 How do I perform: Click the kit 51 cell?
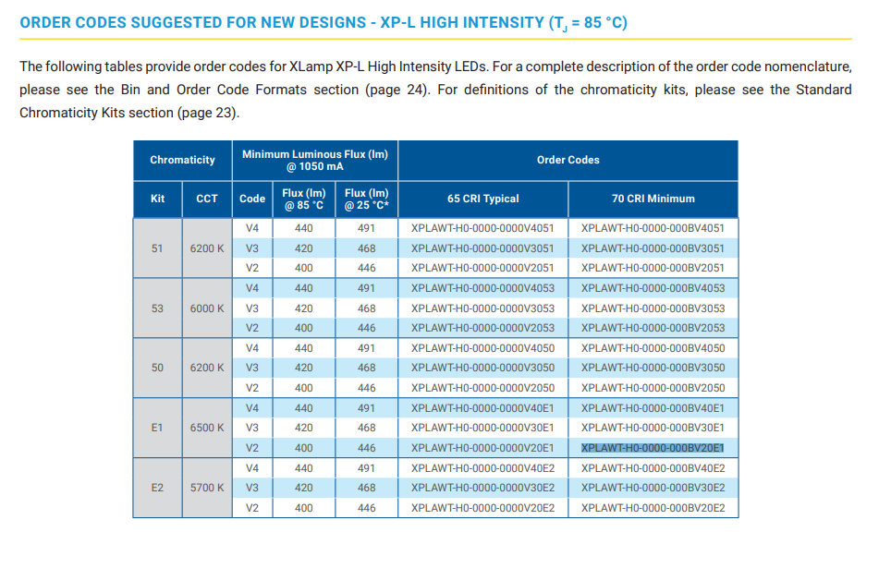[157, 248]
